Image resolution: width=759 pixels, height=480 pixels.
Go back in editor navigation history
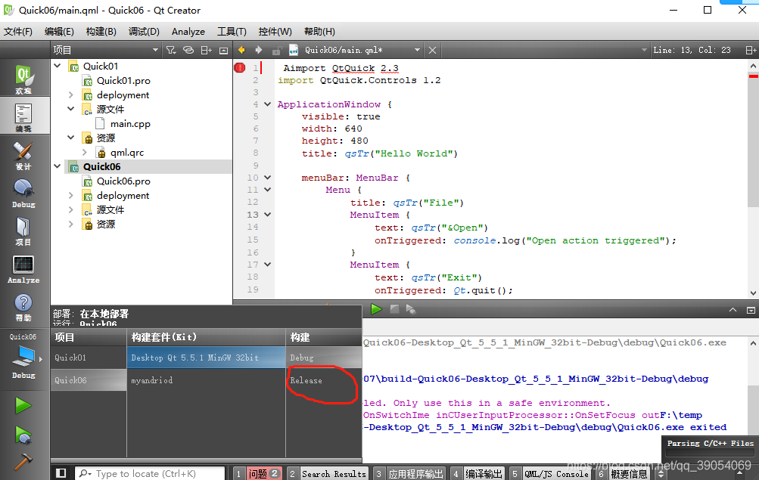pos(241,51)
